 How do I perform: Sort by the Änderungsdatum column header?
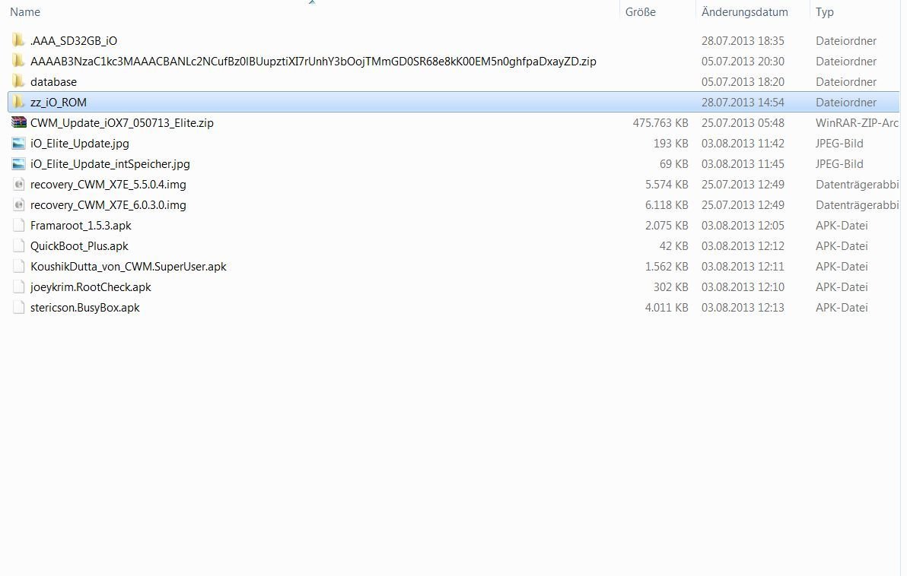(x=744, y=11)
